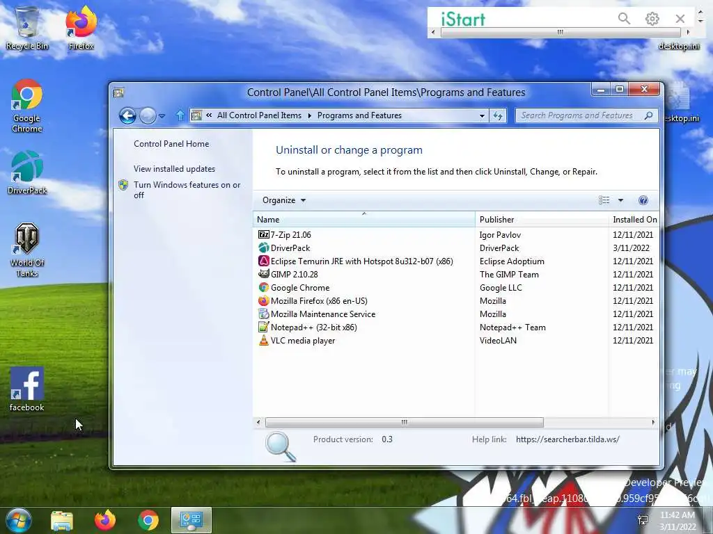
Task: Open Firefox from the taskbar
Action: (105, 520)
